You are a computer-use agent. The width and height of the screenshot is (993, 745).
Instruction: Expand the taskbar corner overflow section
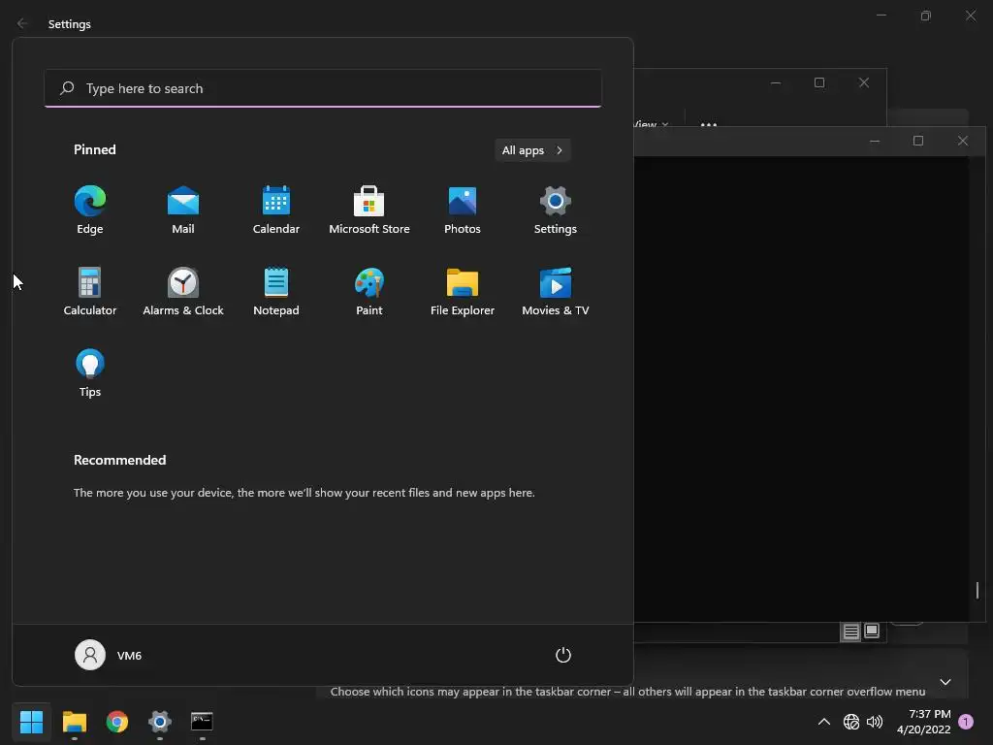945,682
